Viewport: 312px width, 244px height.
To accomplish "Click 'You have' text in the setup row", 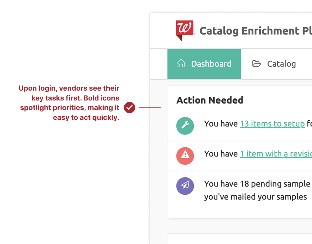I will click(x=221, y=124).
